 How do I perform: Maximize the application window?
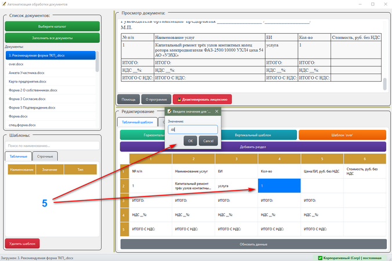373,4
